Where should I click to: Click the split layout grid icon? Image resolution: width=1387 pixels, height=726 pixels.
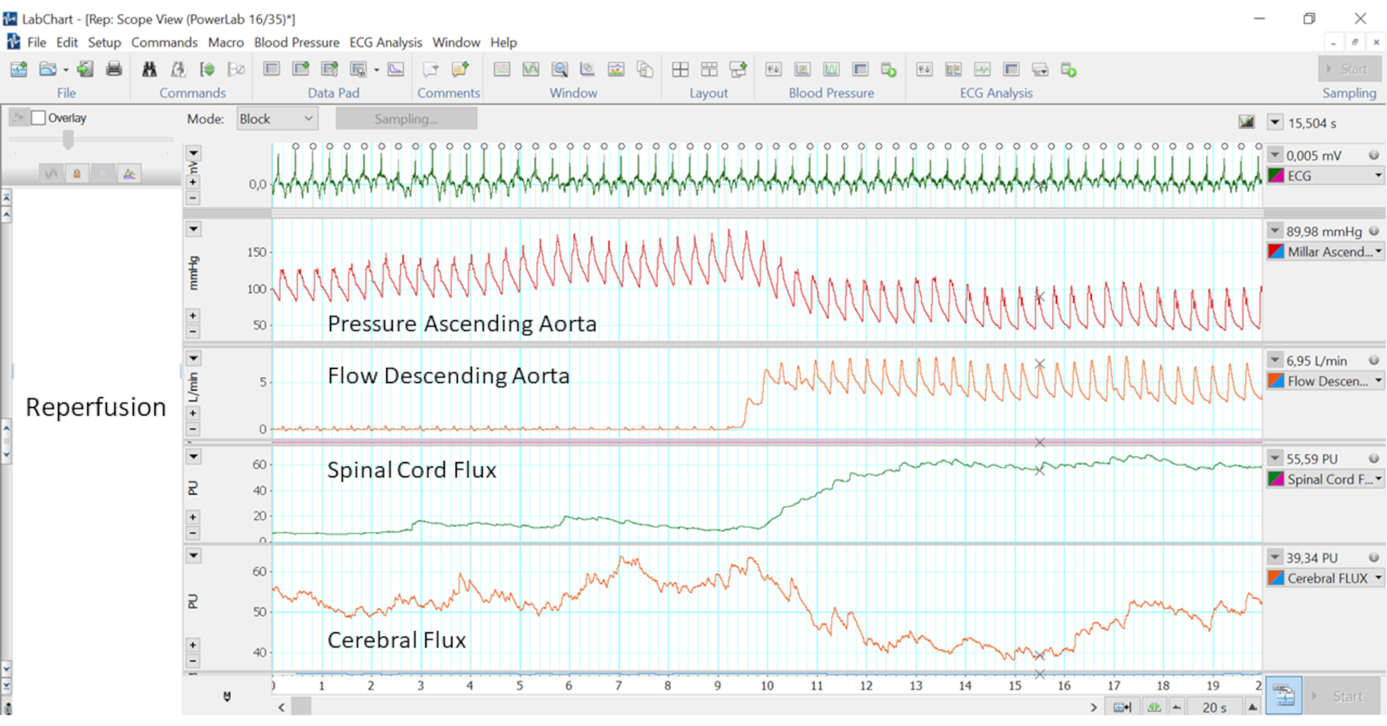coord(680,69)
